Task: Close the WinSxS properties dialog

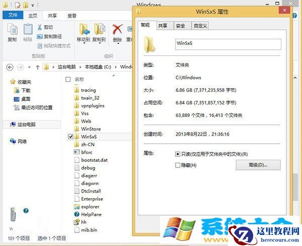Action: (284, 10)
